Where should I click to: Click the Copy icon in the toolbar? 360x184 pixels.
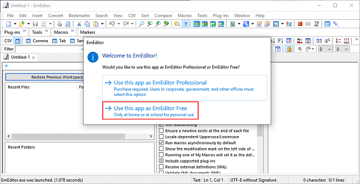[x=87, y=24]
